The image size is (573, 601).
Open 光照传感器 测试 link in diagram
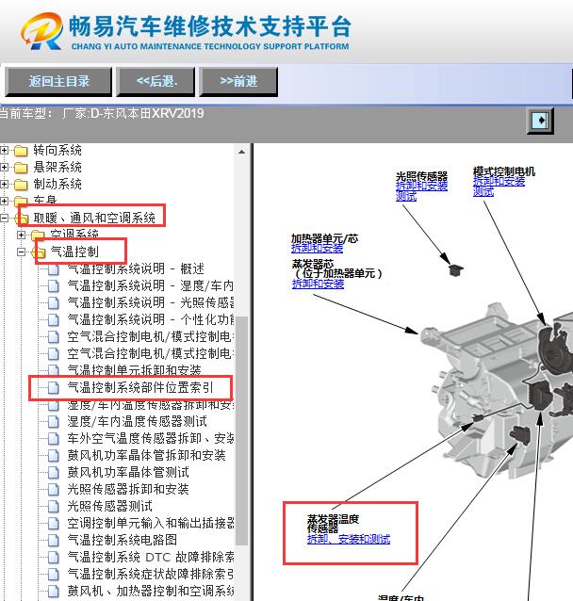[406, 196]
